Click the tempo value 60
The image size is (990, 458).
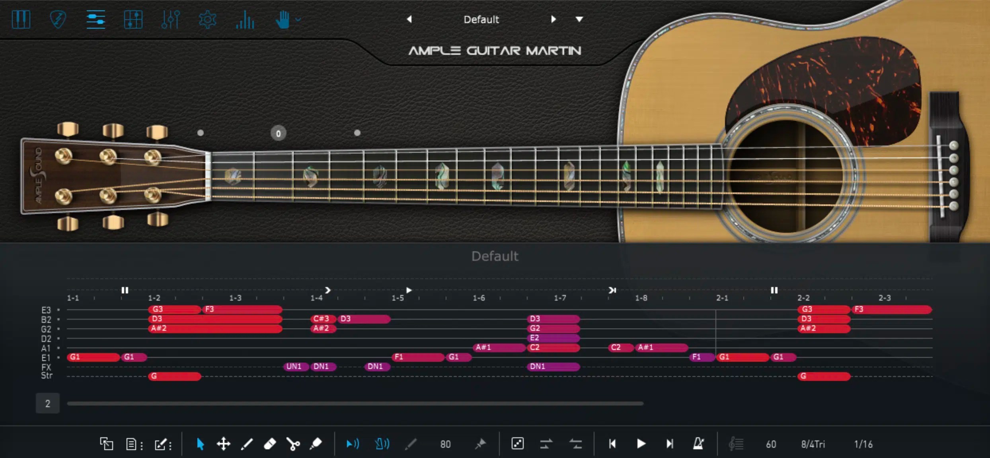tap(771, 444)
